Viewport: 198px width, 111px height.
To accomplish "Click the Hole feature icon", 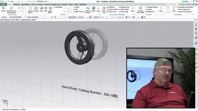I will pyautogui.click(x=41, y=9).
